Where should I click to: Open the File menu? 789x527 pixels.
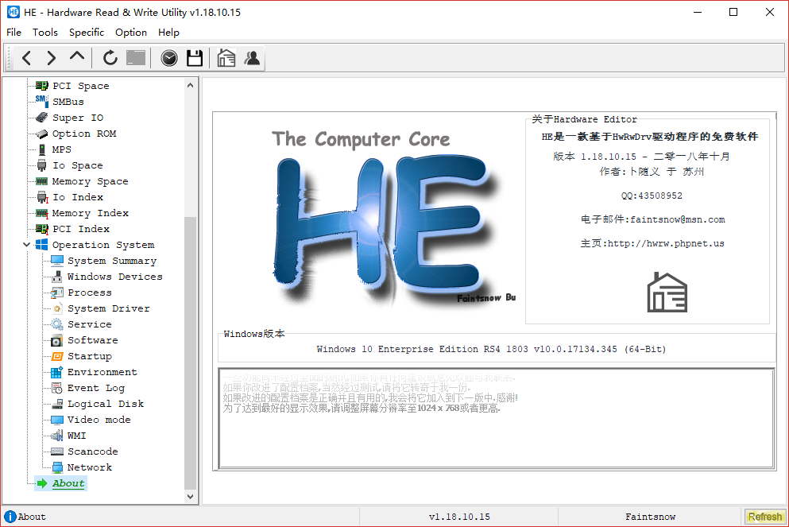click(14, 33)
